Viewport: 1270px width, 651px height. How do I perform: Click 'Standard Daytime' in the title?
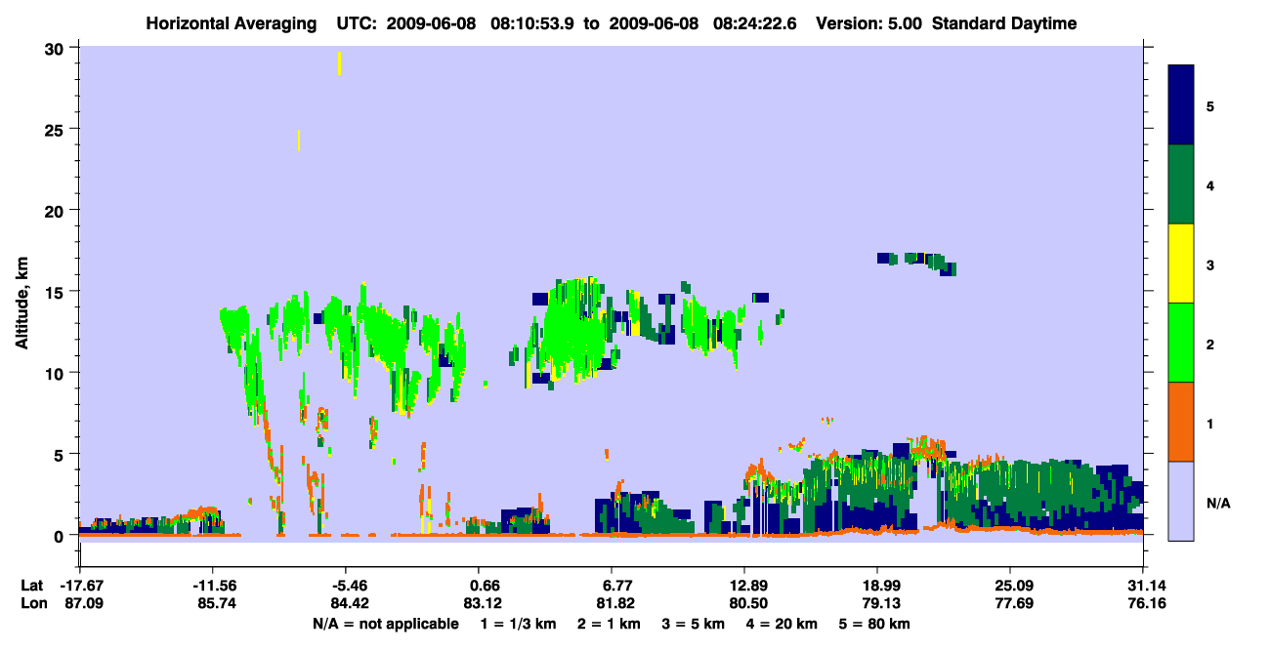[1004, 23]
